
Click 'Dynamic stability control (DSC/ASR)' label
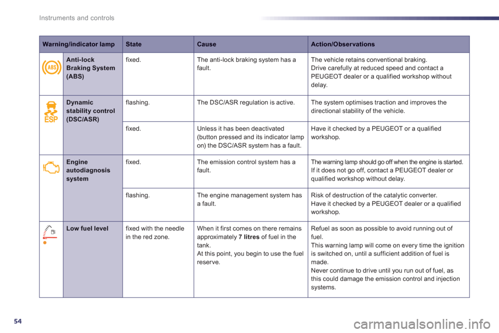(x=90, y=111)
